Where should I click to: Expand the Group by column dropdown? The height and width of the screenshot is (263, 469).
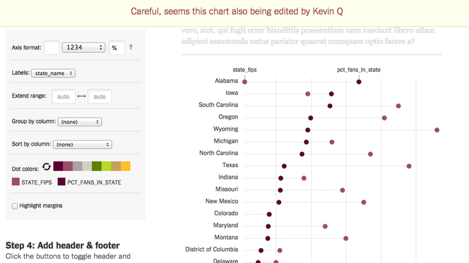(80, 122)
